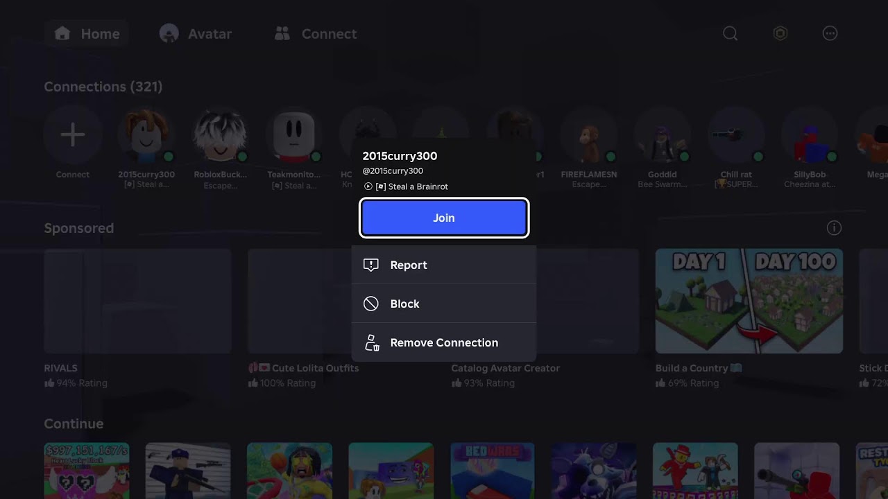Click the Sponsored info icon

coord(834,228)
